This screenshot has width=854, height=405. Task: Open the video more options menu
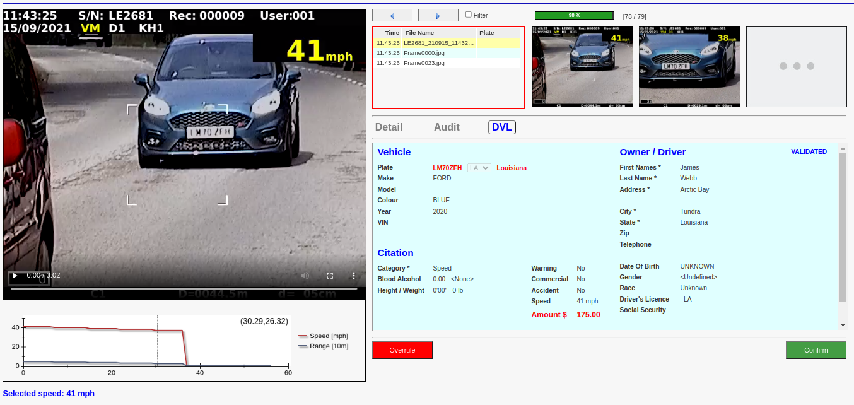point(354,276)
